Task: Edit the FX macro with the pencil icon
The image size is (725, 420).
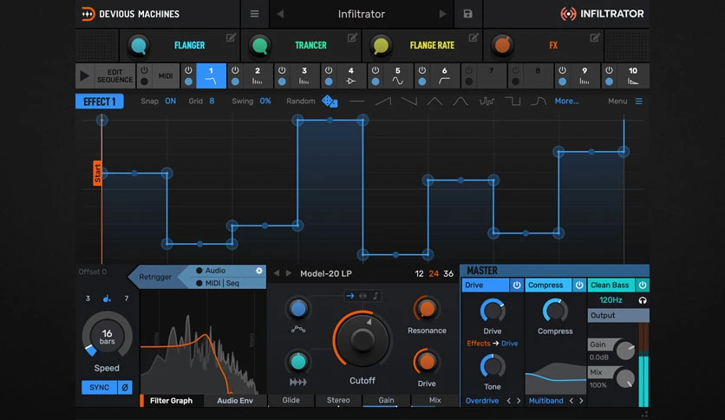Action: 595,37
